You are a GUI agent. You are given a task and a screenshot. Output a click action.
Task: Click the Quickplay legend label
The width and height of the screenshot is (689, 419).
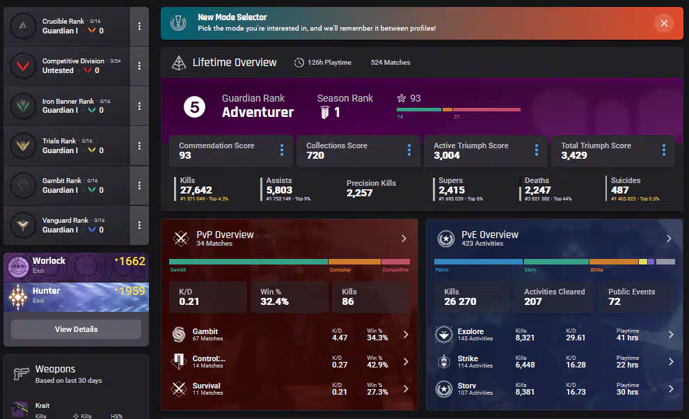[x=340, y=270]
